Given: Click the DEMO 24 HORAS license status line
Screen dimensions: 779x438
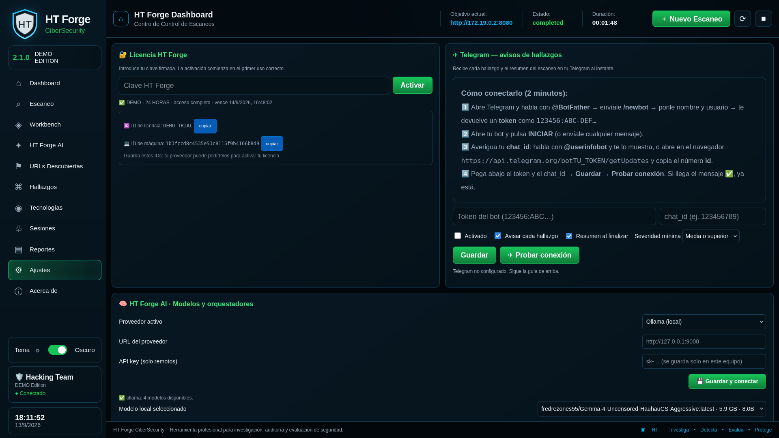Looking at the screenshot, I should [x=196, y=103].
